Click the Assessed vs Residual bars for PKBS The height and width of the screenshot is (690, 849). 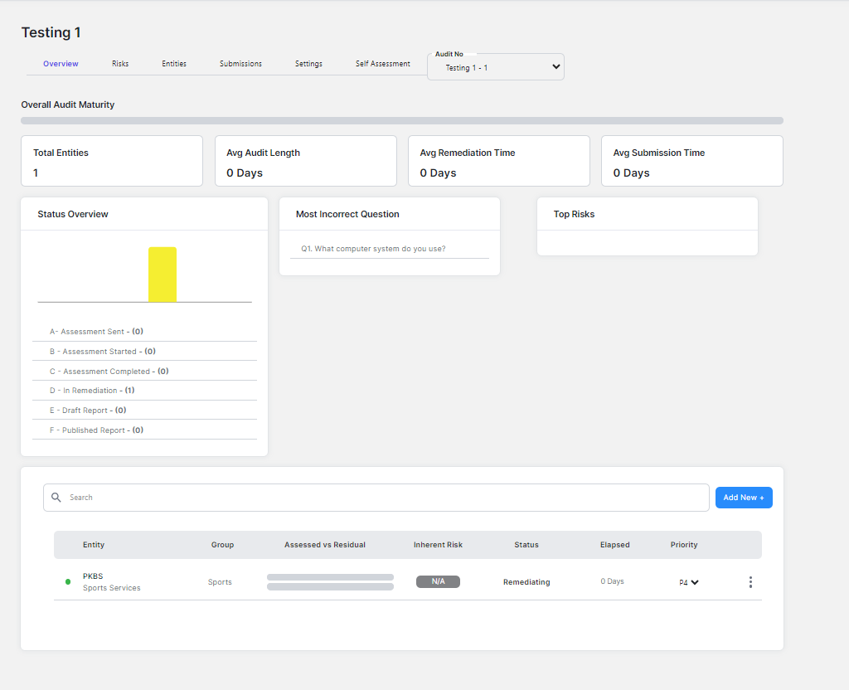pyautogui.click(x=330, y=581)
